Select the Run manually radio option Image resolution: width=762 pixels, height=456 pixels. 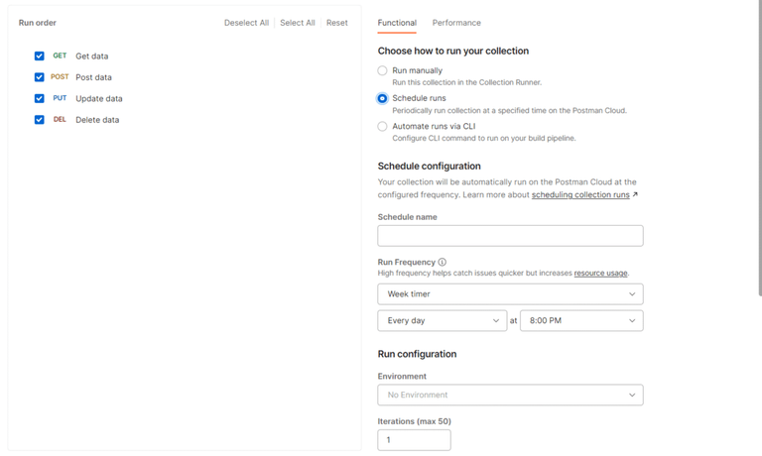coord(383,71)
